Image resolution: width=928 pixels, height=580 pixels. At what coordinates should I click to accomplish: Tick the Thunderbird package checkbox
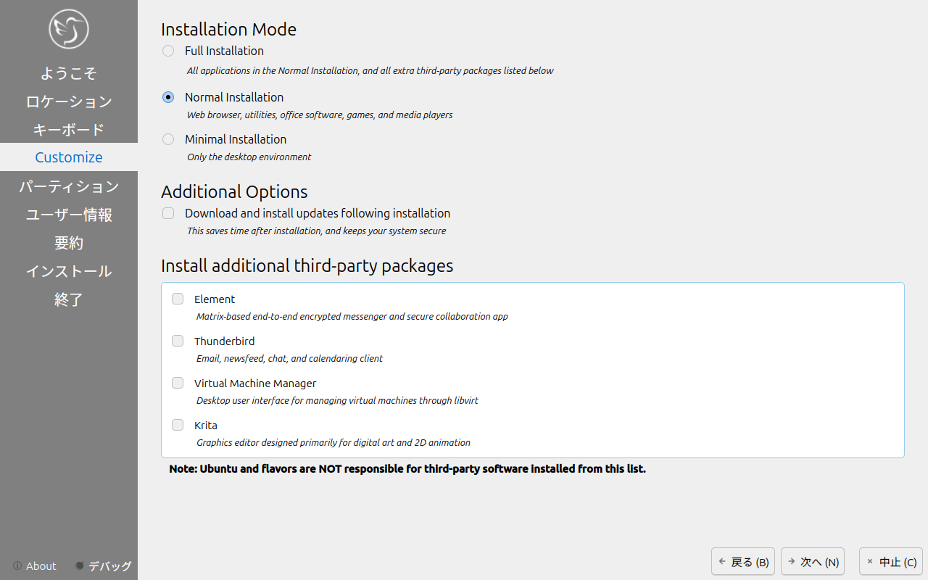(178, 341)
